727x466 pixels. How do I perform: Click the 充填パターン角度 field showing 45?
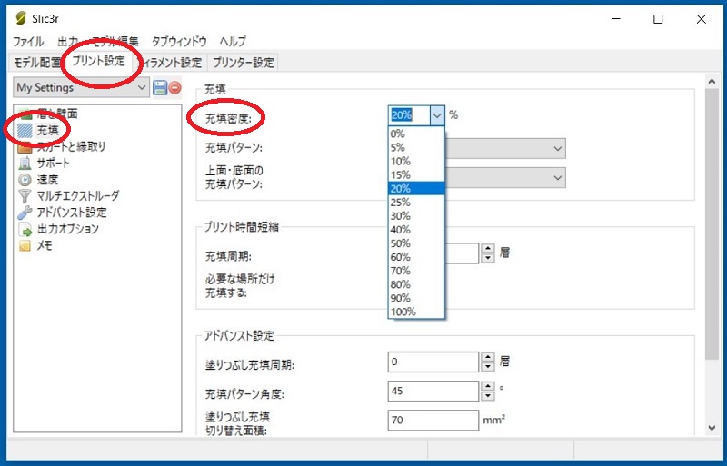[433, 391]
